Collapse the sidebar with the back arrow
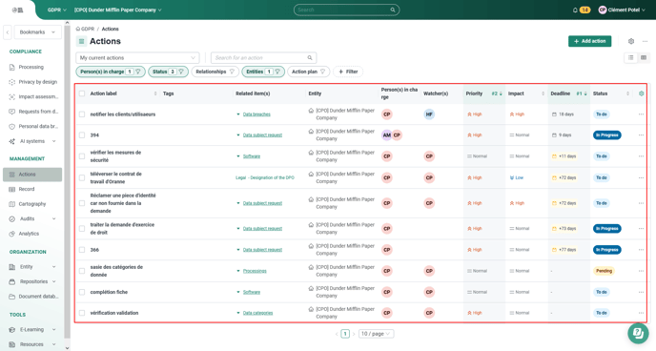This screenshot has height=351, width=656. pyautogui.click(x=8, y=32)
